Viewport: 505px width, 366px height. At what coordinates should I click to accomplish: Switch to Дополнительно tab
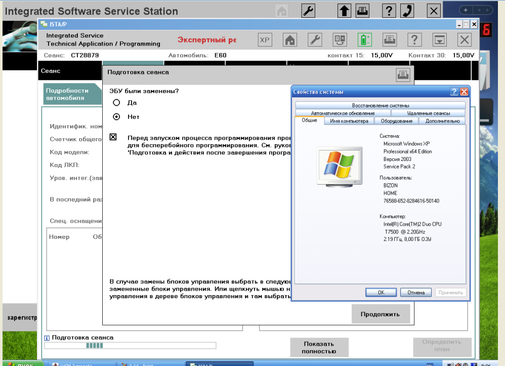(x=443, y=121)
